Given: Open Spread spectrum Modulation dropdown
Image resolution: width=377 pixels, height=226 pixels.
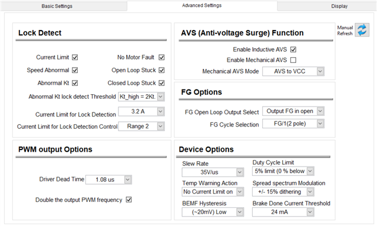Looking at the screenshot, I should 283,192.
